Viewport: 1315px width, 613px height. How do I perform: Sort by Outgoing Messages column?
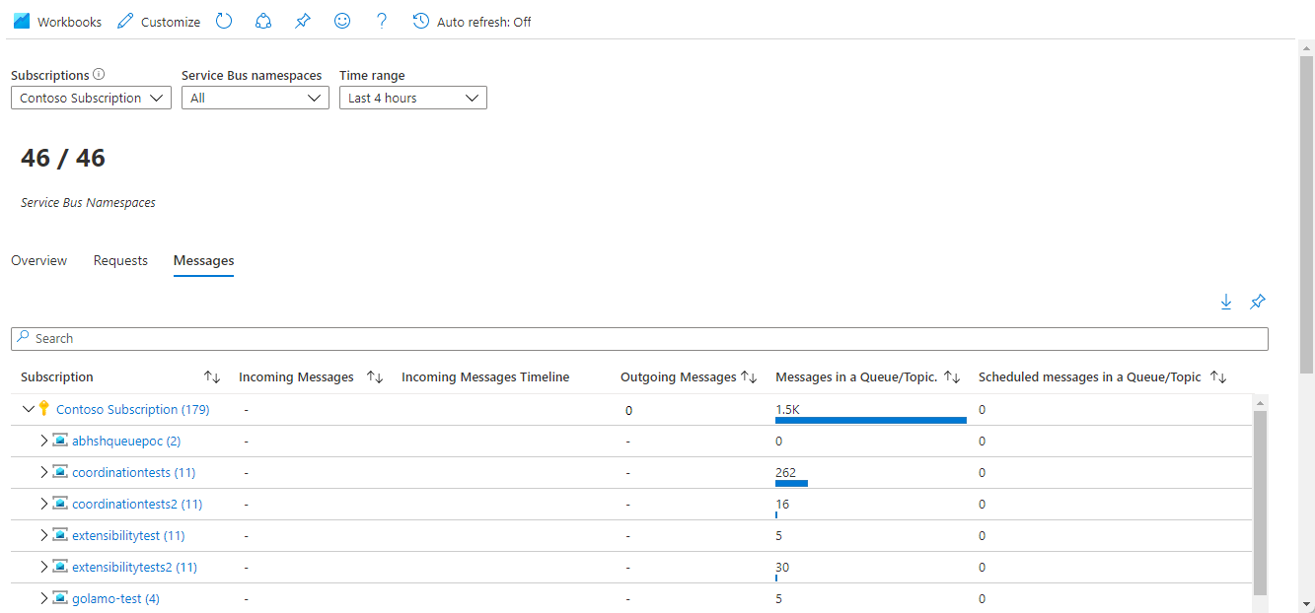tap(749, 377)
